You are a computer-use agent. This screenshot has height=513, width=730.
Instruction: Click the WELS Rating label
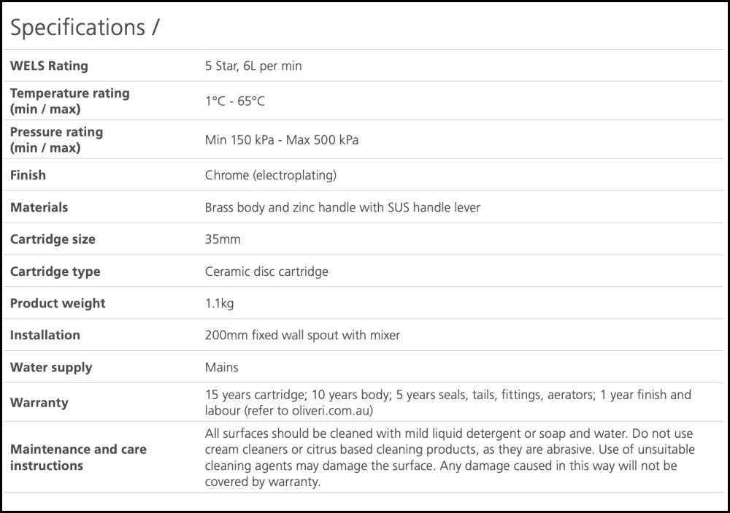click(49, 66)
